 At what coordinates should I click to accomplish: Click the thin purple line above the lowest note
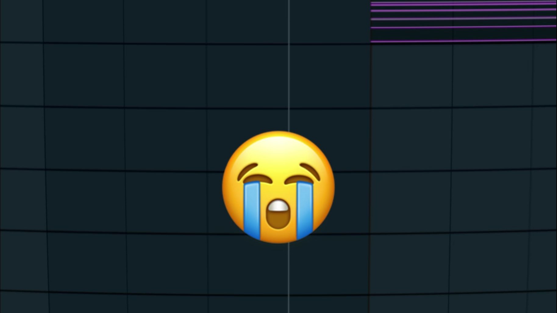click(x=463, y=27)
